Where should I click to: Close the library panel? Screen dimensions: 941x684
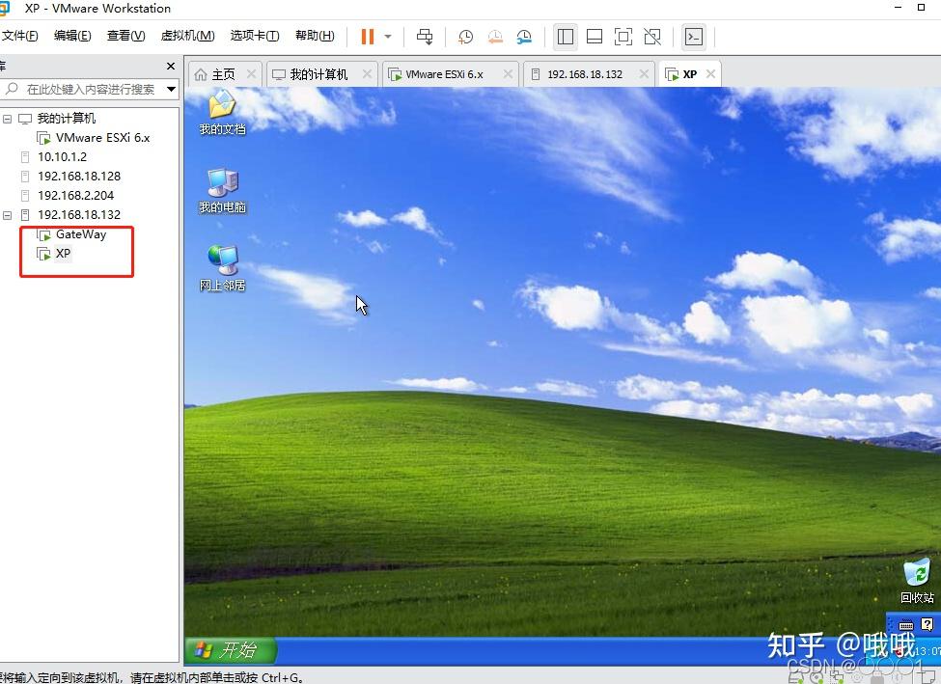coord(171,66)
